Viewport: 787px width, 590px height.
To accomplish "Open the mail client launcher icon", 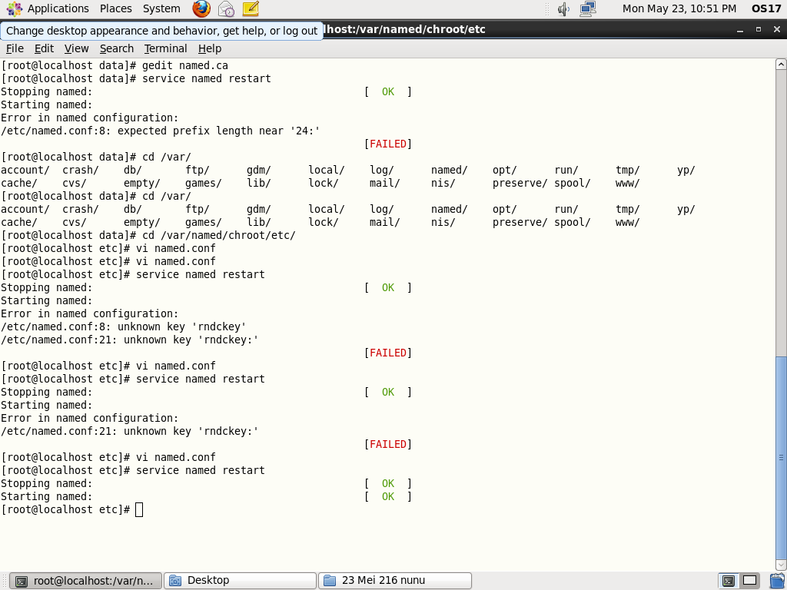I will (x=227, y=8).
